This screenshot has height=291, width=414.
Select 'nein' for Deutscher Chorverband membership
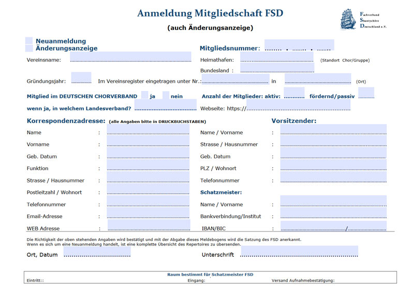tap(166, 96)
